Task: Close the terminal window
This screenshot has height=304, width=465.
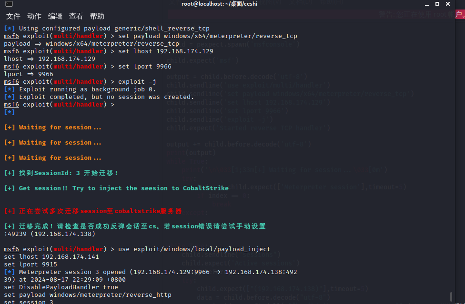Action: point(448,4)
